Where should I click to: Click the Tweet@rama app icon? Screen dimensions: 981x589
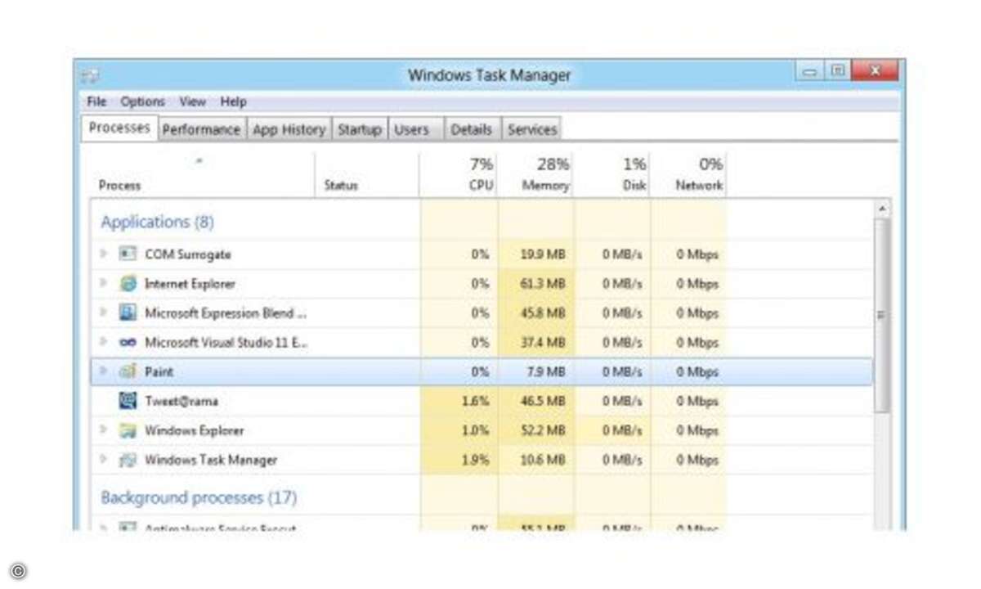[128, 401]
